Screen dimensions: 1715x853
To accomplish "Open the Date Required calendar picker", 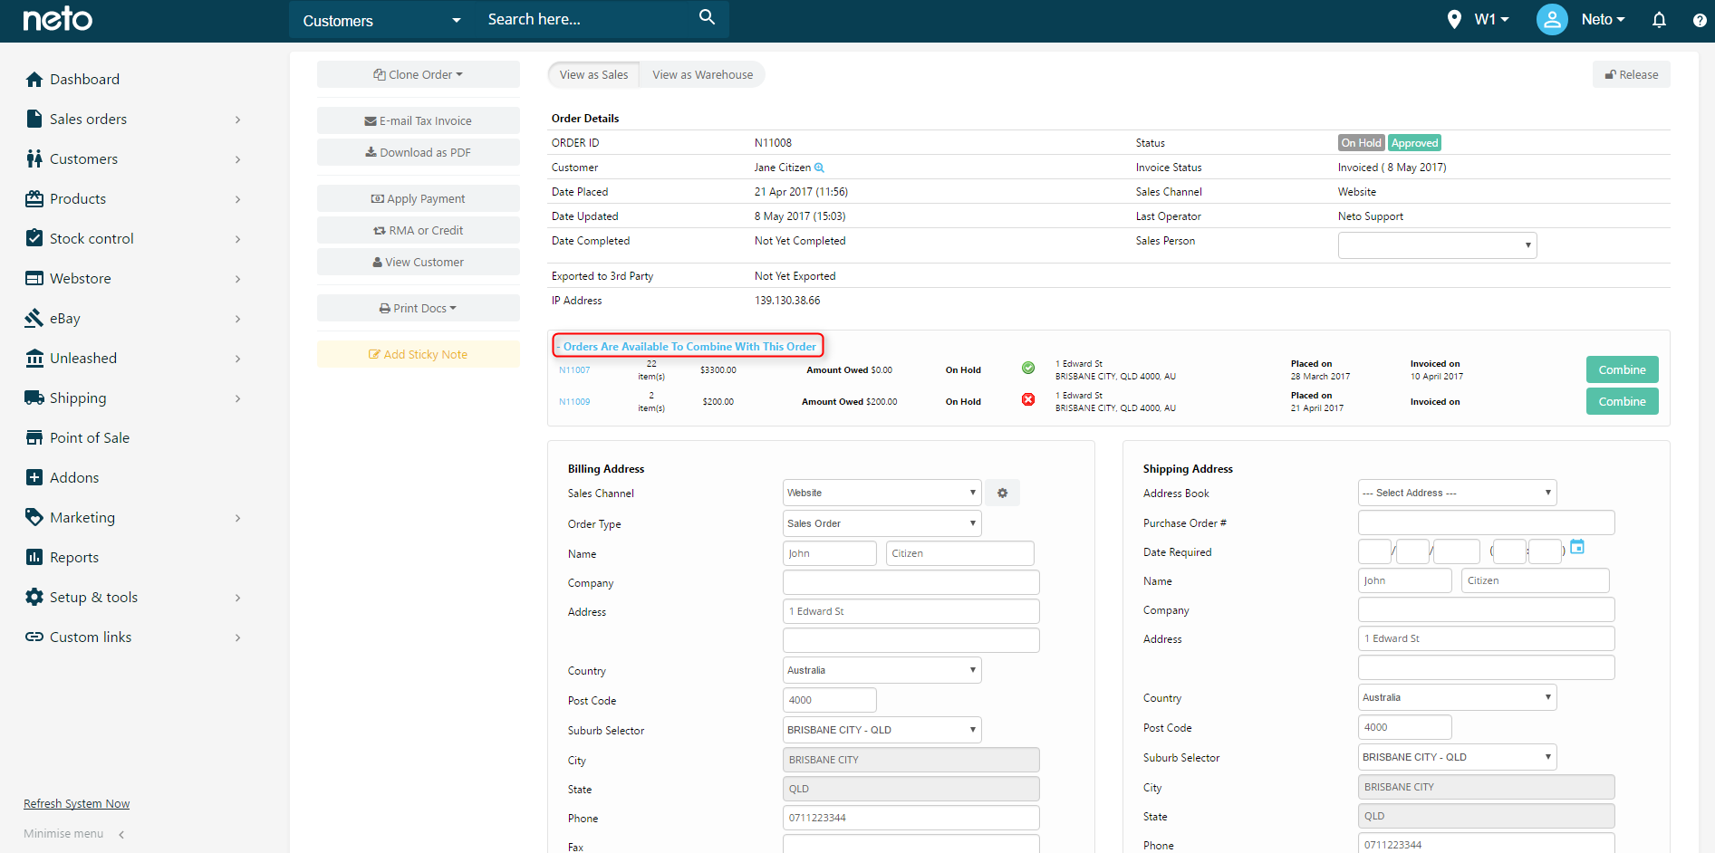I will (x=1577, y=547).
